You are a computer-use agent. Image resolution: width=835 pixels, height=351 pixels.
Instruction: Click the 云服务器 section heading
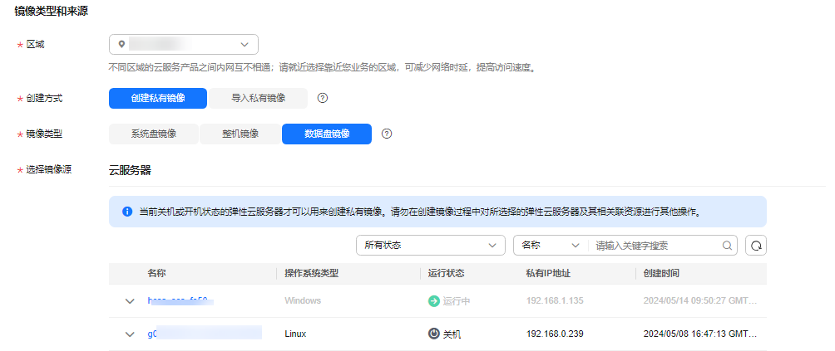click(130, 170)
